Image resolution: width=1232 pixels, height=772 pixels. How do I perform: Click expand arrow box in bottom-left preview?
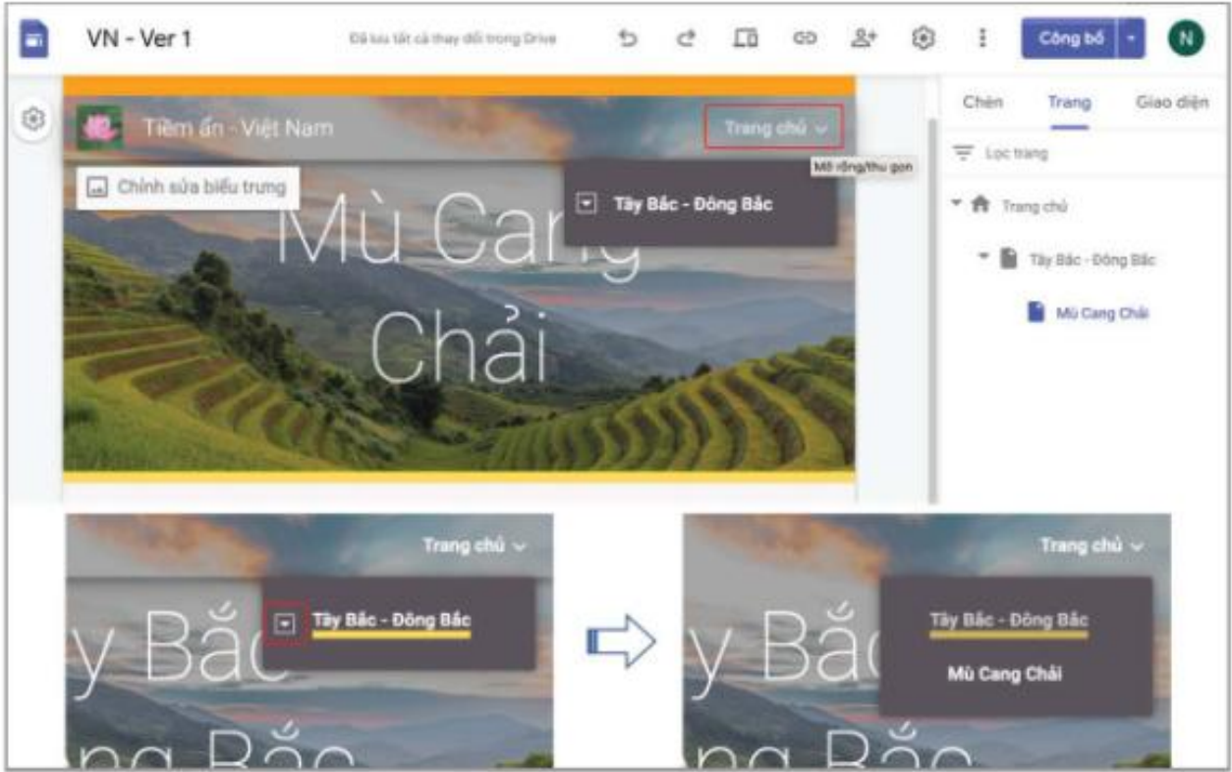[x=285, y=622]
